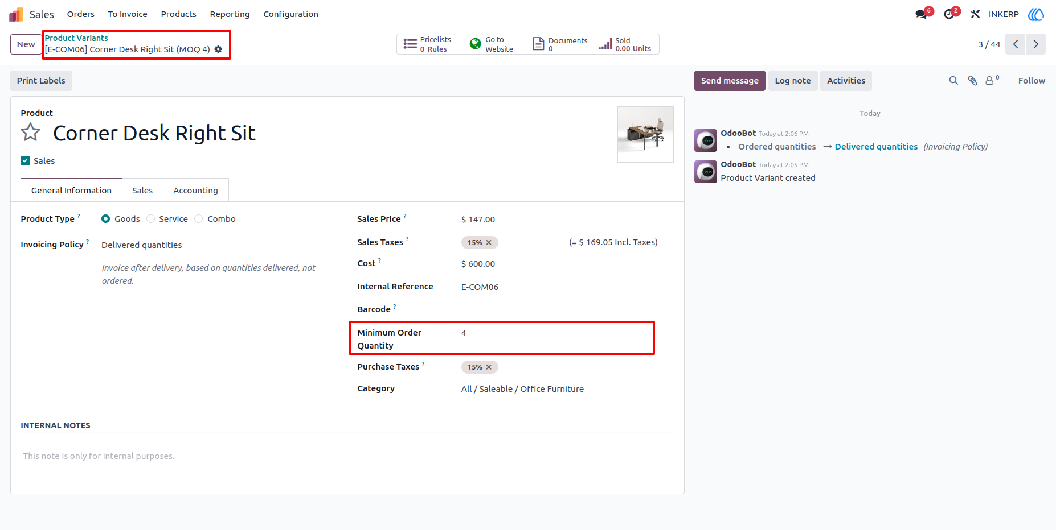
Task: Click the Product Type help tooltip
Action: (x=79, y=216)
